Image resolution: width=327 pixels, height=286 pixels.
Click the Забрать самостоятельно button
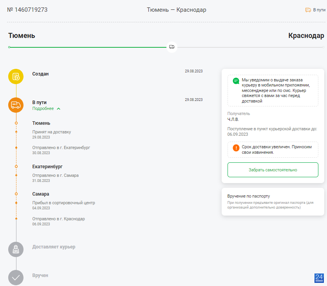tap(273, 170)
